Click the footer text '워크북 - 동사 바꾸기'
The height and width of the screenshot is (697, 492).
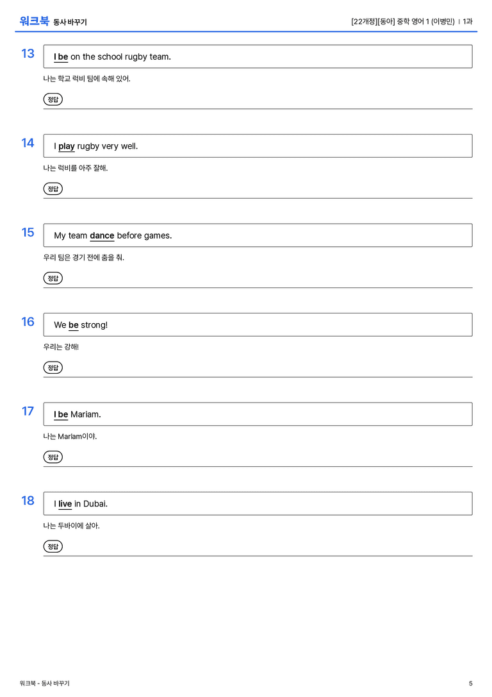point(44,684)
